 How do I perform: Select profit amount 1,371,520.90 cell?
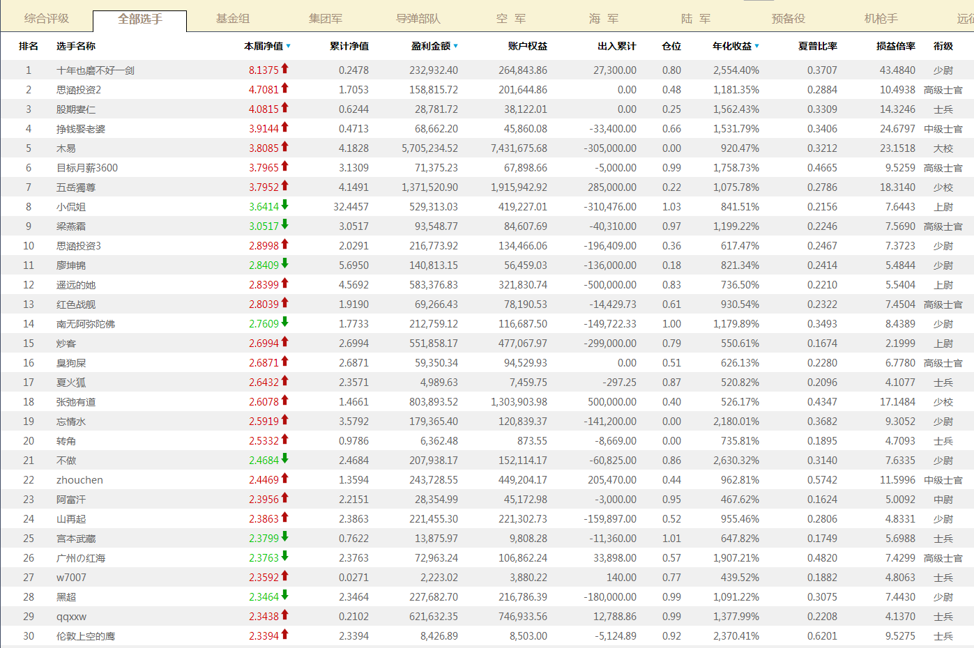click(429, 187)
